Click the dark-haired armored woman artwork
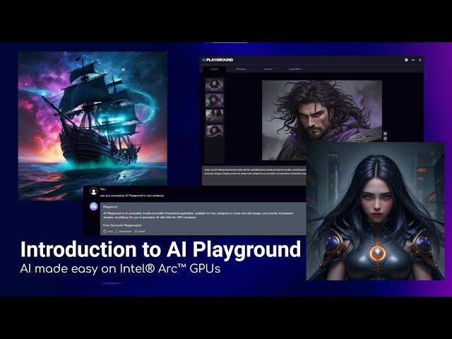This screenshot has height=339, width=452. coord(375,210)
